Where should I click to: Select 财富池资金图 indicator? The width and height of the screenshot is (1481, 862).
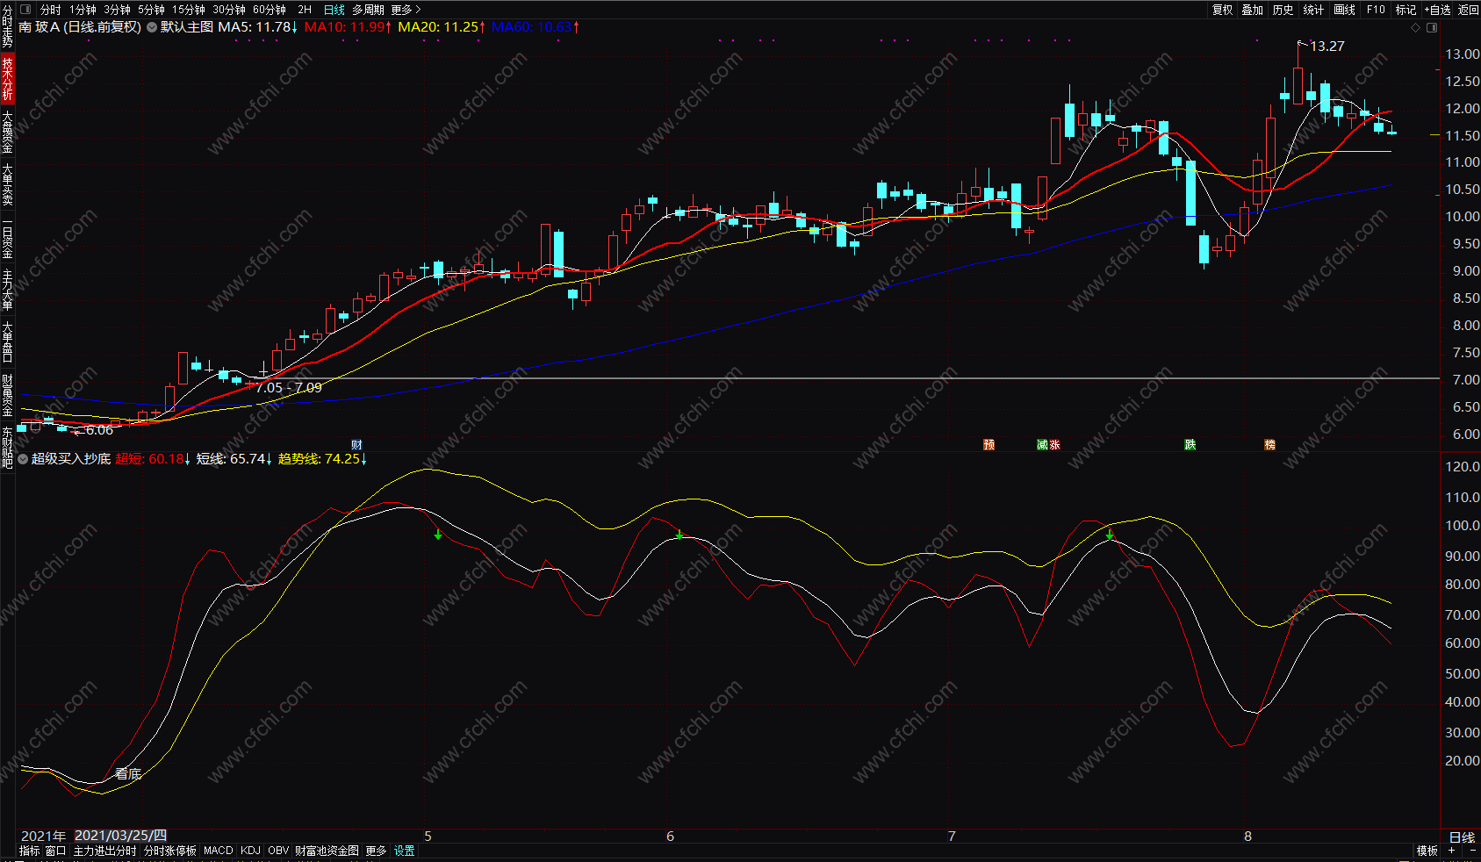coord(327,851)
